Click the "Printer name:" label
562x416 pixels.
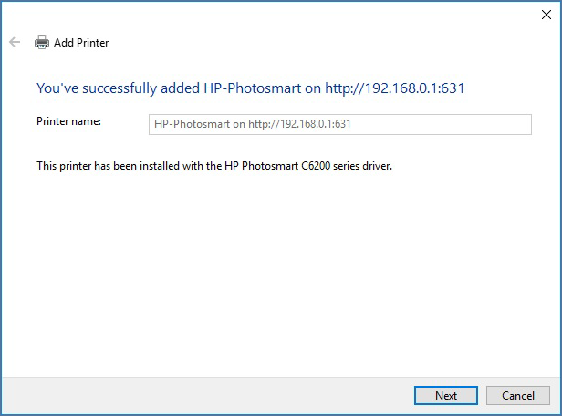tap(68, 120)
